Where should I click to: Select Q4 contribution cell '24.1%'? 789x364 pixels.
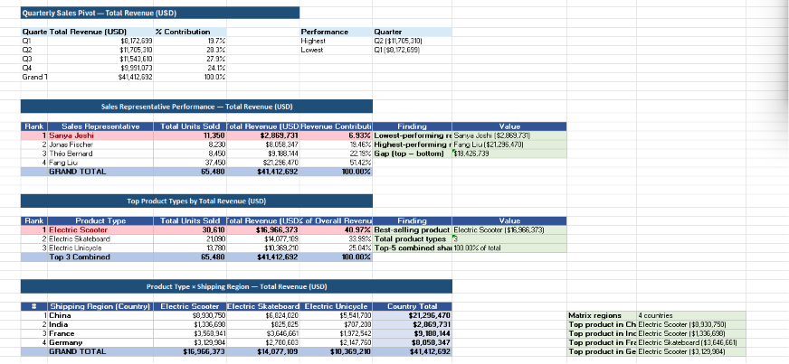pyautogui.click(x=190, y=68)
